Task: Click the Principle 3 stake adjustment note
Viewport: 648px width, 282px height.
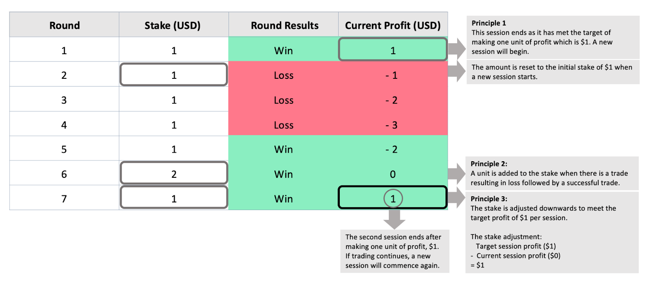Action: pos(552,232)
